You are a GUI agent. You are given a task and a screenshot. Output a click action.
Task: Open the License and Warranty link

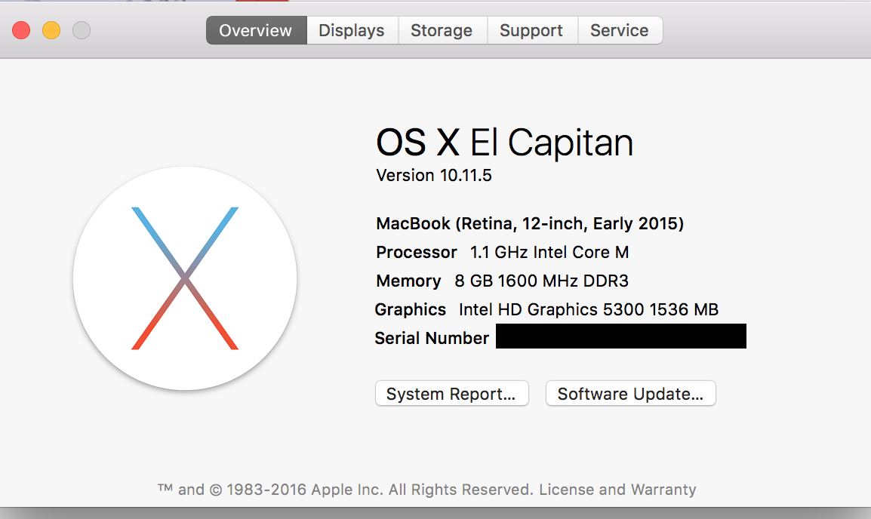(x=617, y=490)
